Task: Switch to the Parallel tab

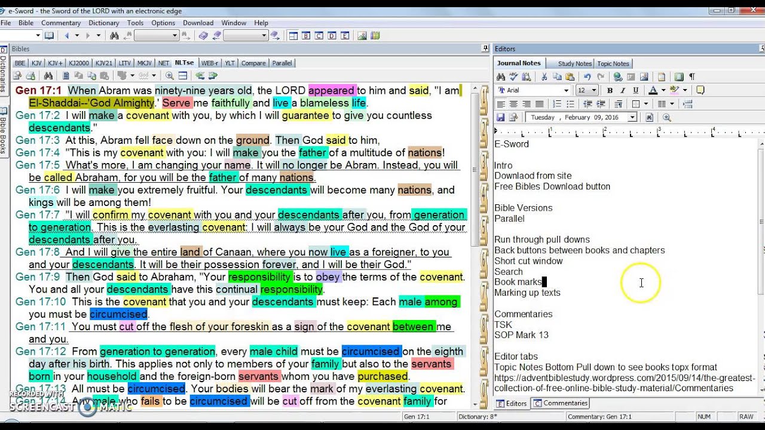Action: pyautogui.click(x=282, y=63)
